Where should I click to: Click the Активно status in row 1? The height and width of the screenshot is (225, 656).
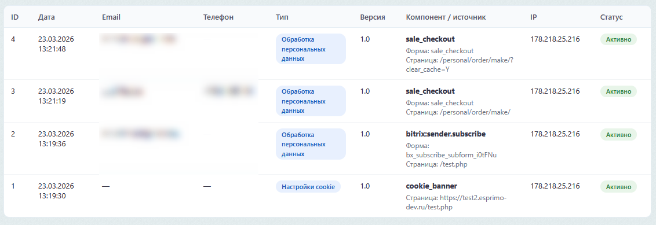tap(618, 186)
